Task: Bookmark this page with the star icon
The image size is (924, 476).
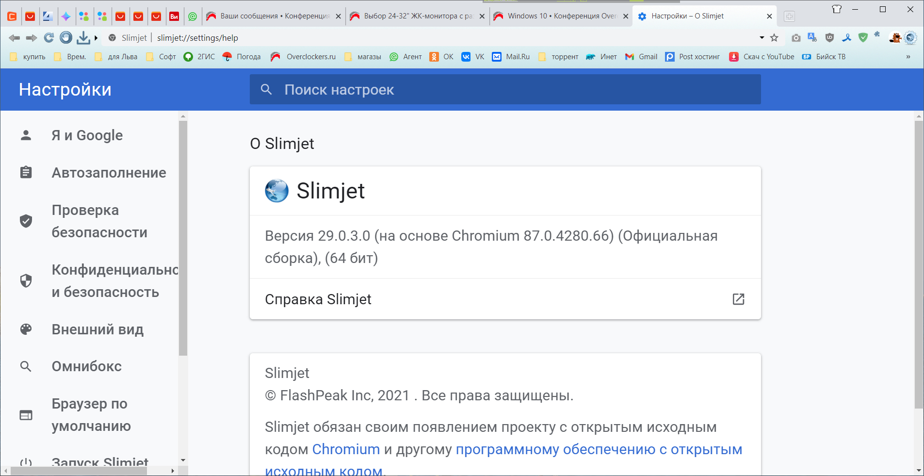Action: [774, 38]
